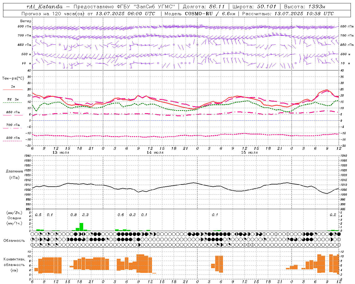This screenshot has width=355, height=284.
Task: Click the Модель COSMO-RU / 6.6км label
Action: pos(200,14)
